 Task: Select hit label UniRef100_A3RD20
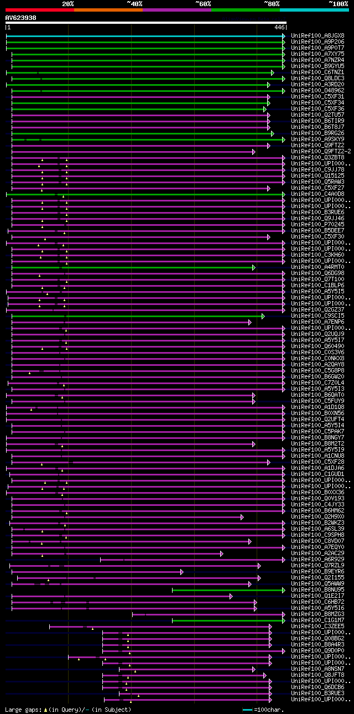pos(317,84)
